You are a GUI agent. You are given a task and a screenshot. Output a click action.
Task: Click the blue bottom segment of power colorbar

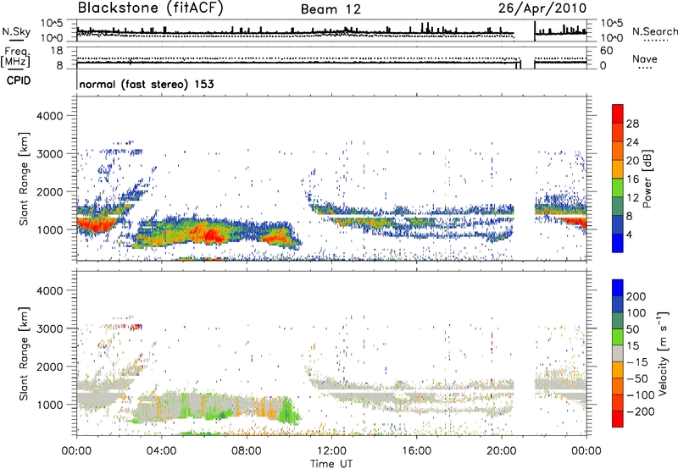[x=618, y=243]
